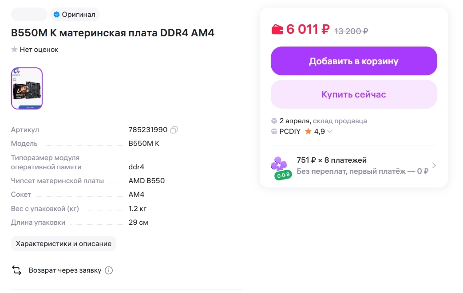Click the gift icon next to PCDIY

tap(275, 132)
